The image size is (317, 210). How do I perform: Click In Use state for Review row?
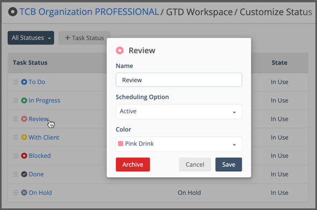click(279, 119)
